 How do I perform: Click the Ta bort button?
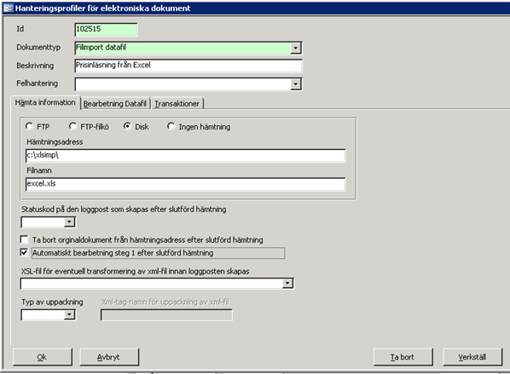403,357
